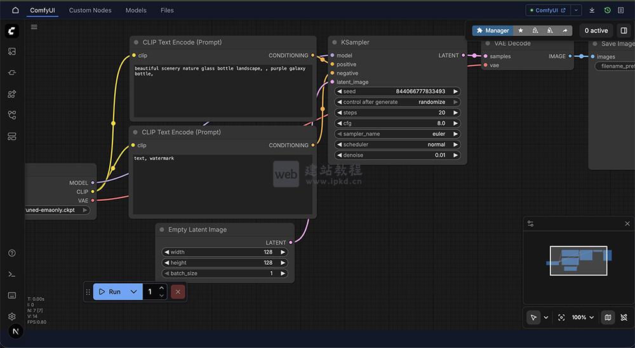Toggle the right side panel button
This screenshot has height=348, width=635.
[x=624, y=30]
